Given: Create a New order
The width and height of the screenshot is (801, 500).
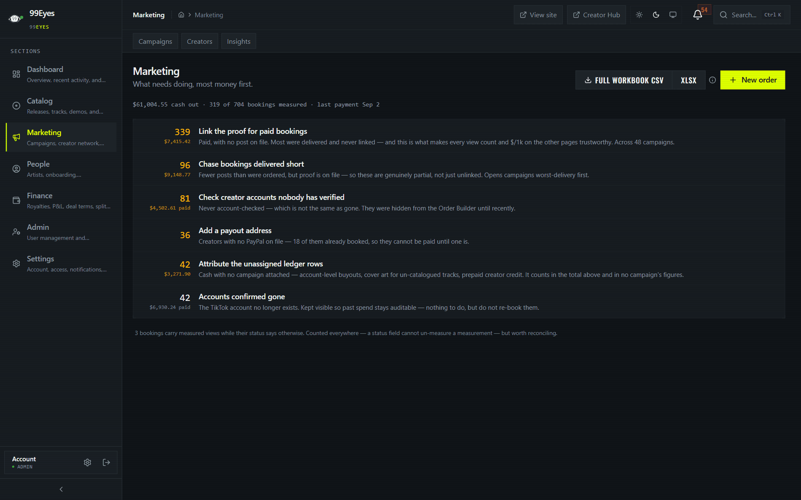Looking at the screenshot, I should (x=753, y=80).
